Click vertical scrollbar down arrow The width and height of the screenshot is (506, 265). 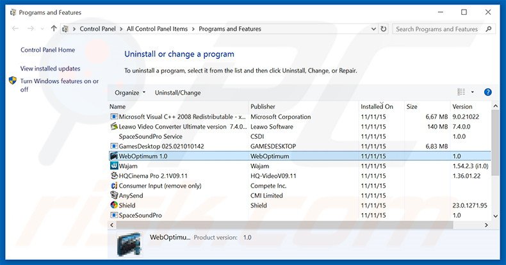point(495,216)
